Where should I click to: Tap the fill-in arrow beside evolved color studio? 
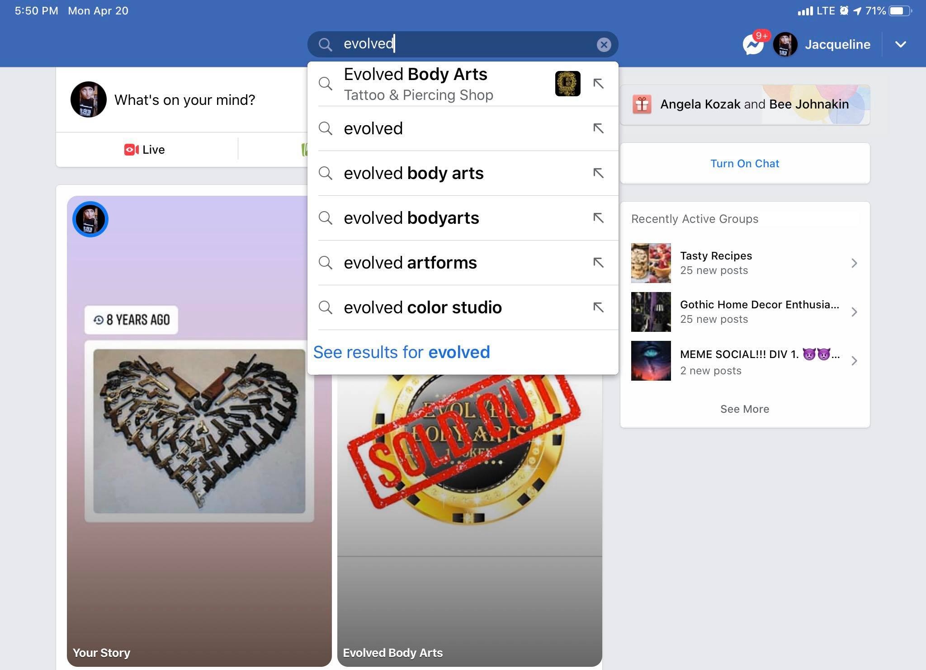(x=598, y=307)
